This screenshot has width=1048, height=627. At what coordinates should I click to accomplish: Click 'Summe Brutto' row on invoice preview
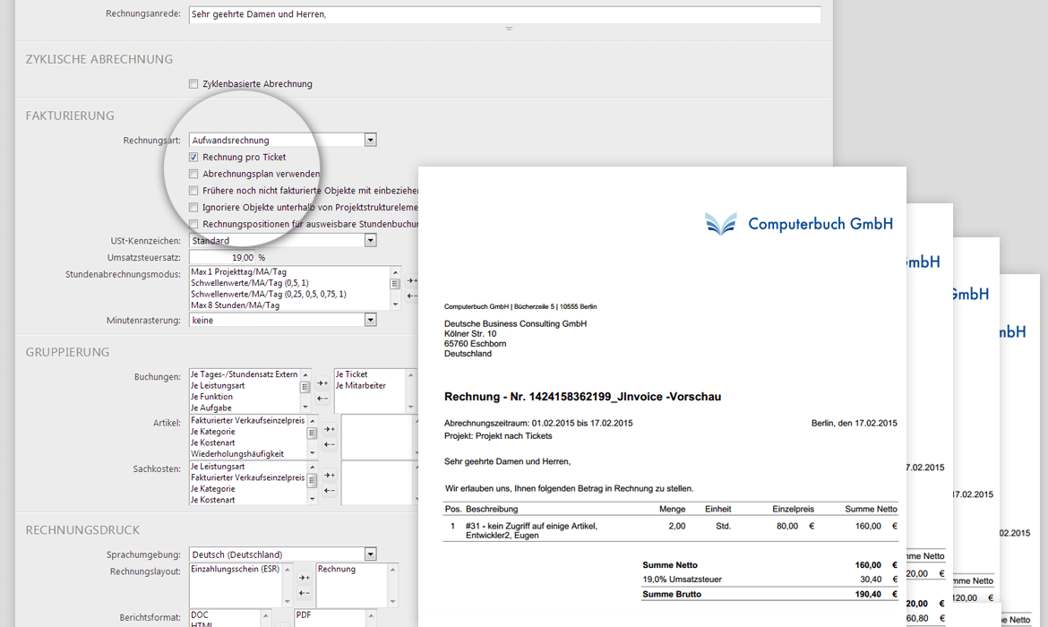[x=769, y=594]
